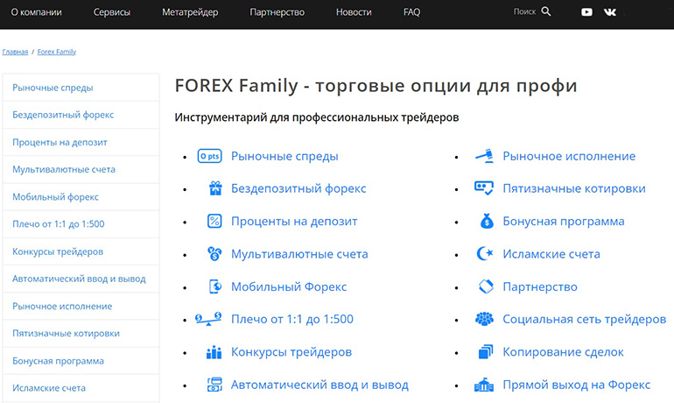Select Мультивалютные счета in the sidebar
This screenshot has width=674, height=403.
point(81,169)
